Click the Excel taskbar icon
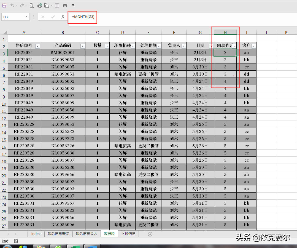 point(75,247)
